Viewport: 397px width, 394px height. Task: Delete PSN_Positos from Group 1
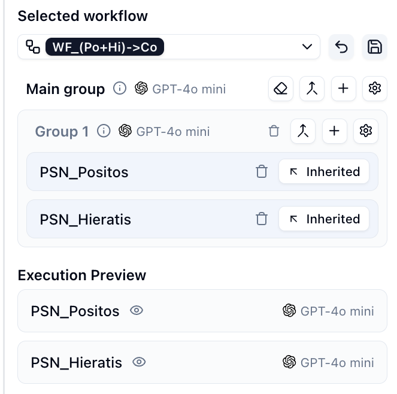(262, 172)
